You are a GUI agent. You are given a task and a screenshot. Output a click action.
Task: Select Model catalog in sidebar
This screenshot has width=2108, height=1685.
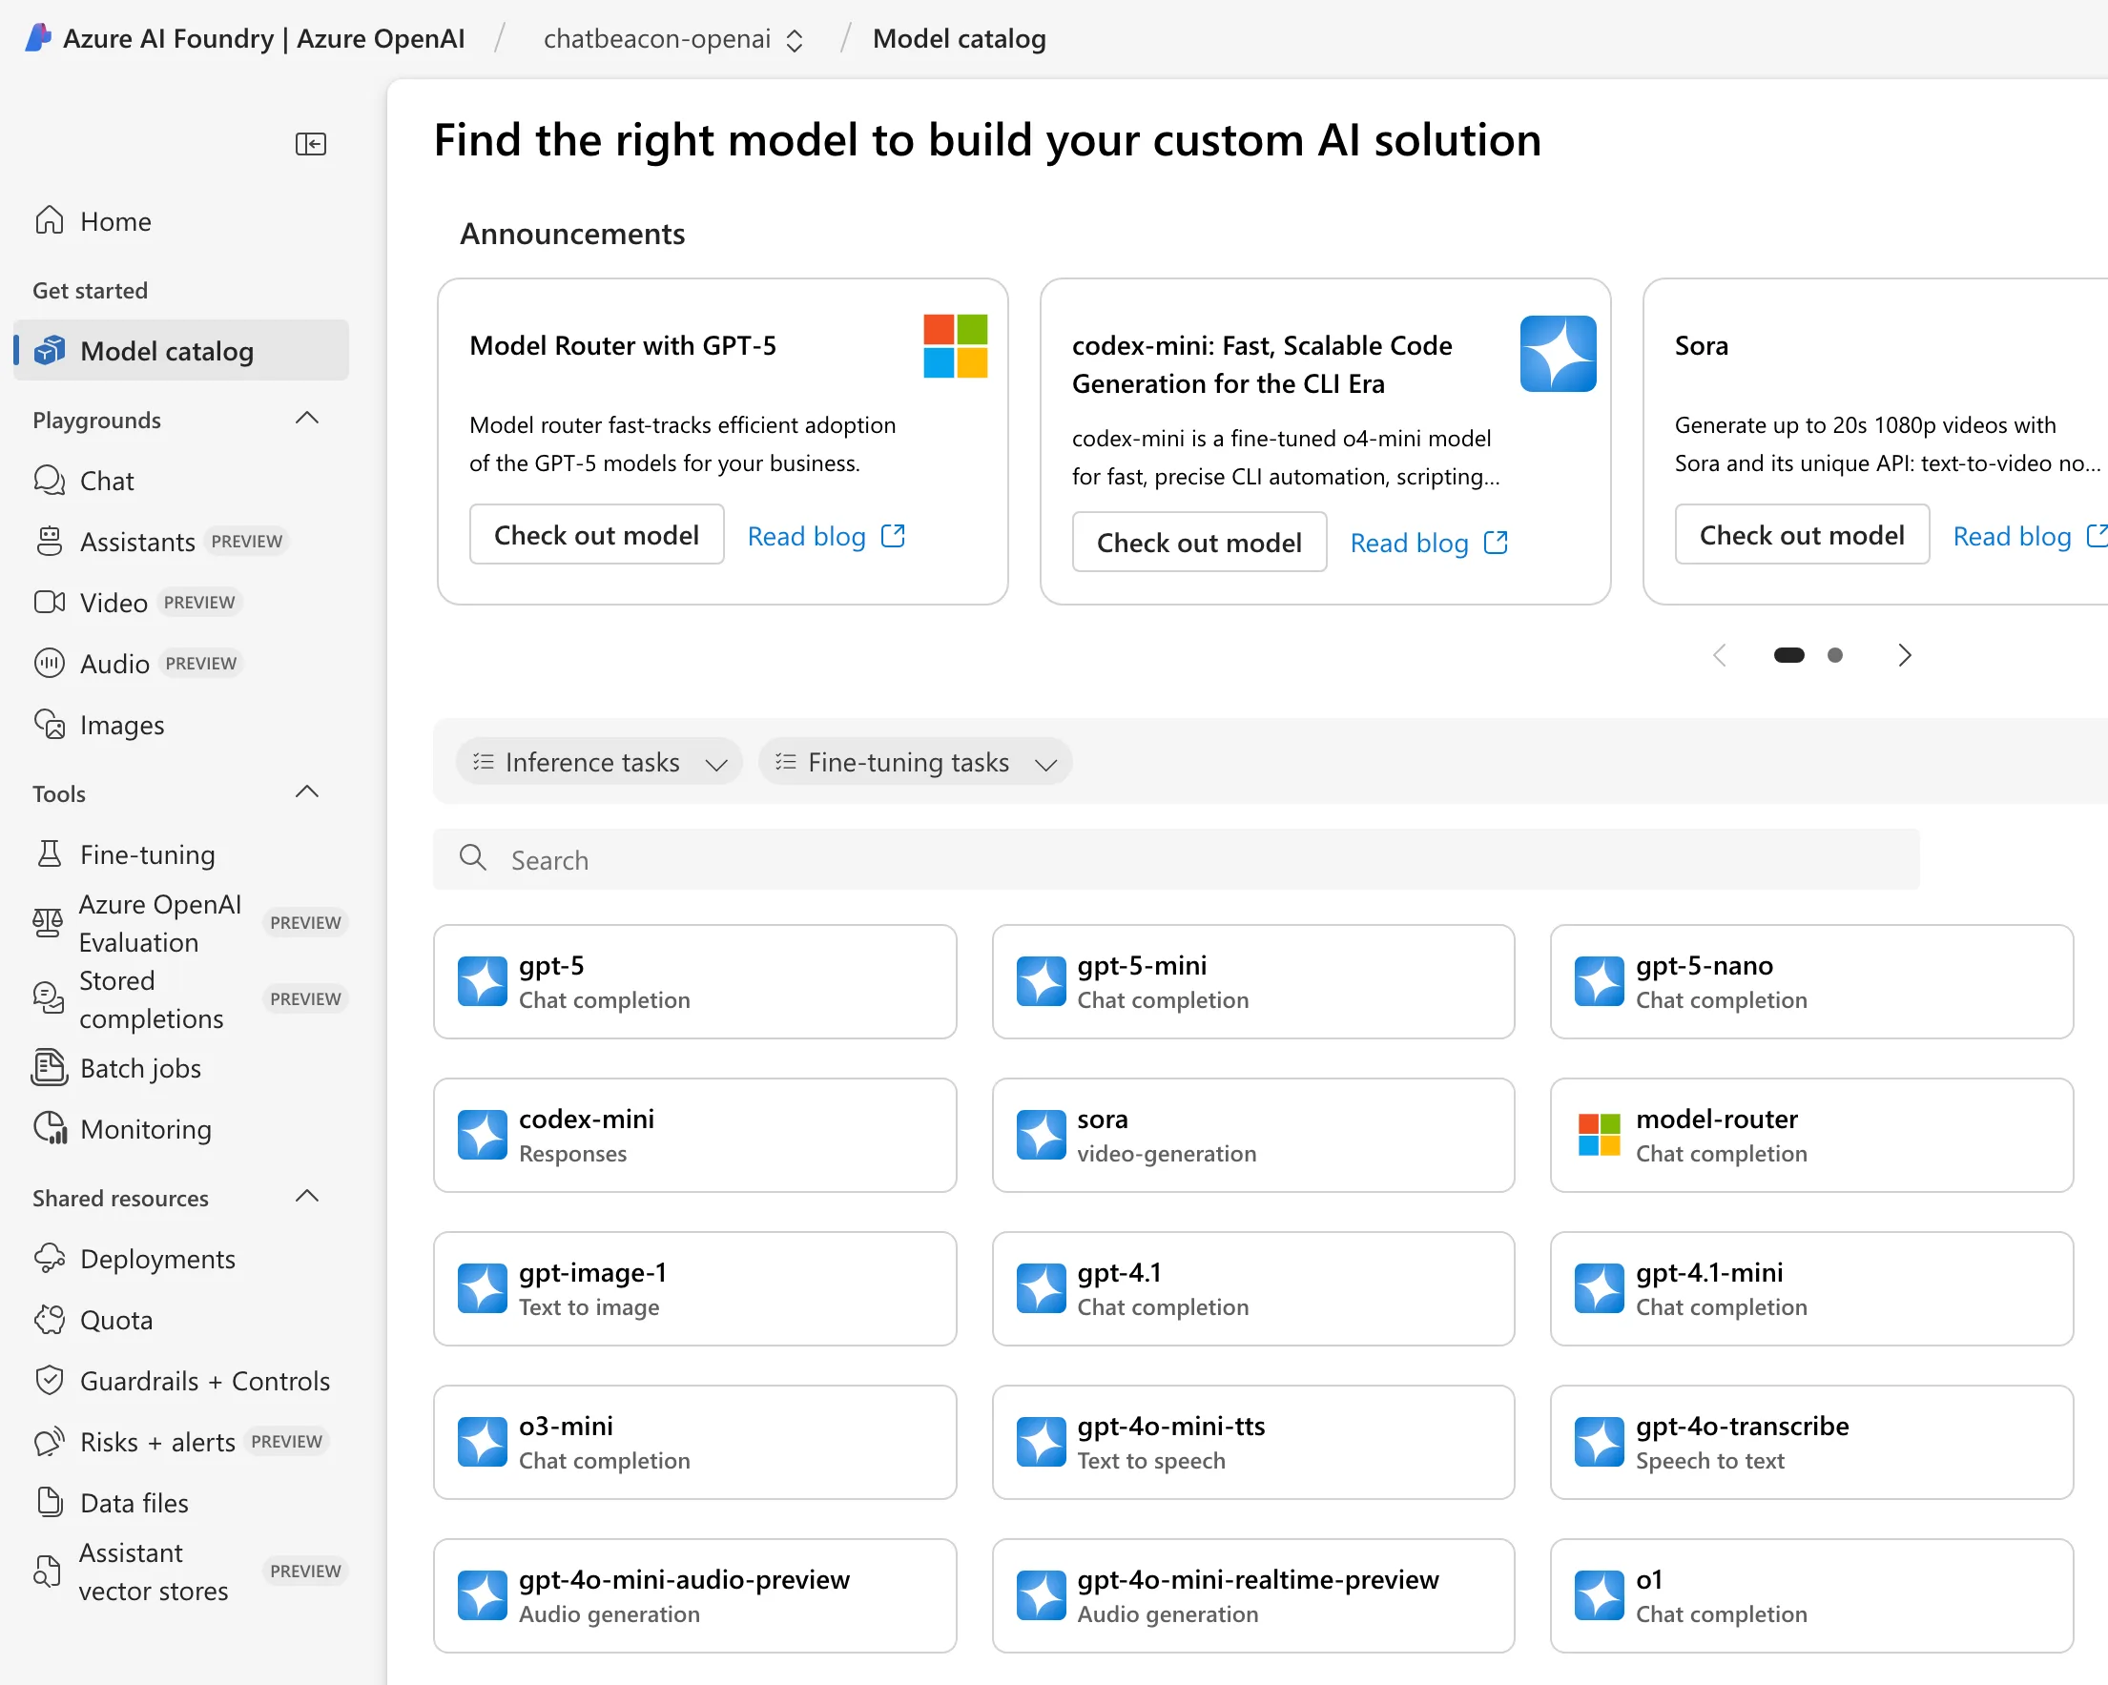(167, 351)
